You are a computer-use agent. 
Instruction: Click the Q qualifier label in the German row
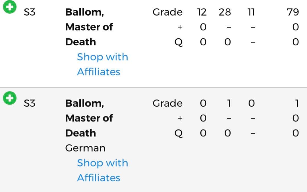[179, 133]
